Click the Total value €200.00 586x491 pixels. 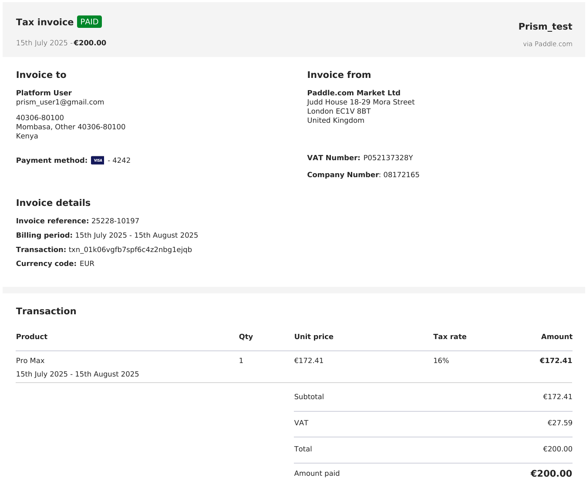[558, 449]
